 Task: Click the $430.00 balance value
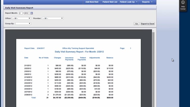click(110, 77)
